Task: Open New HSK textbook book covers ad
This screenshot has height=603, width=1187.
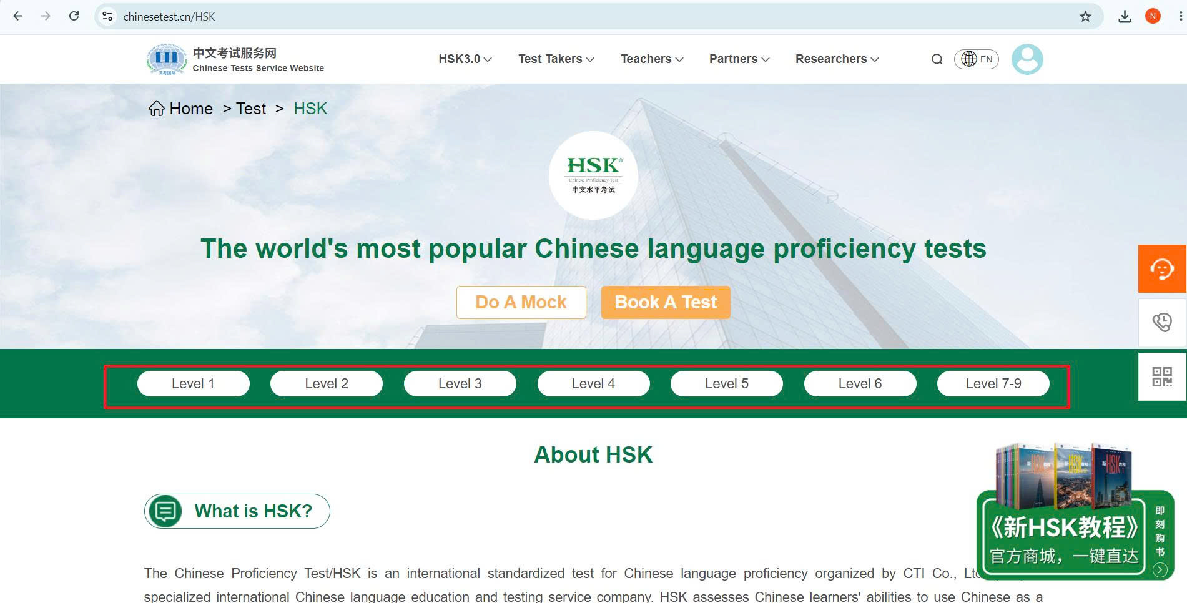Action: click(x=1064, y=475)
